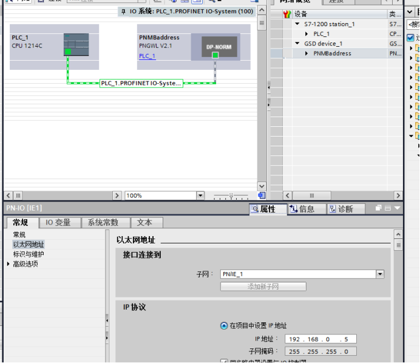Collapse the inspector window with arrow icon
Screen dimensions: 420x363
[x=397, y=208]
